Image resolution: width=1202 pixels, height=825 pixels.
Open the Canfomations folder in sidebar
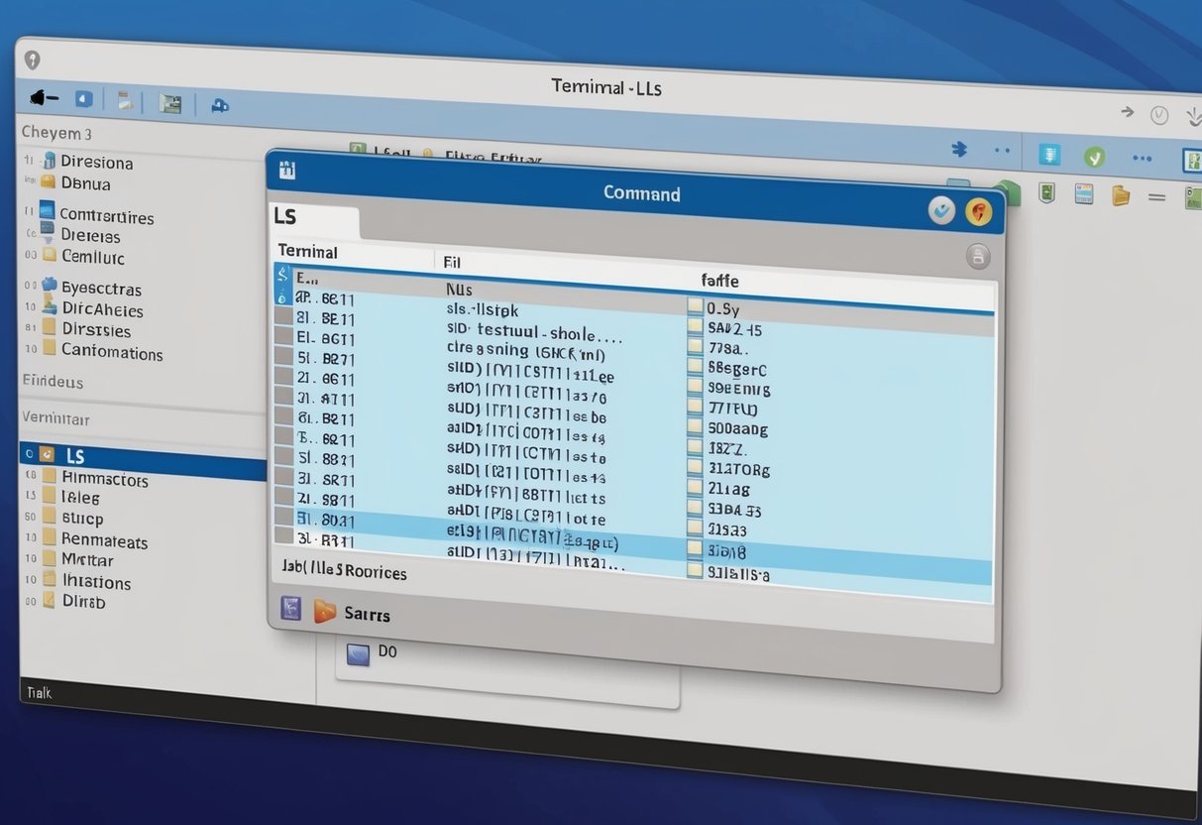pyautogui.click(x=111, y=352)
